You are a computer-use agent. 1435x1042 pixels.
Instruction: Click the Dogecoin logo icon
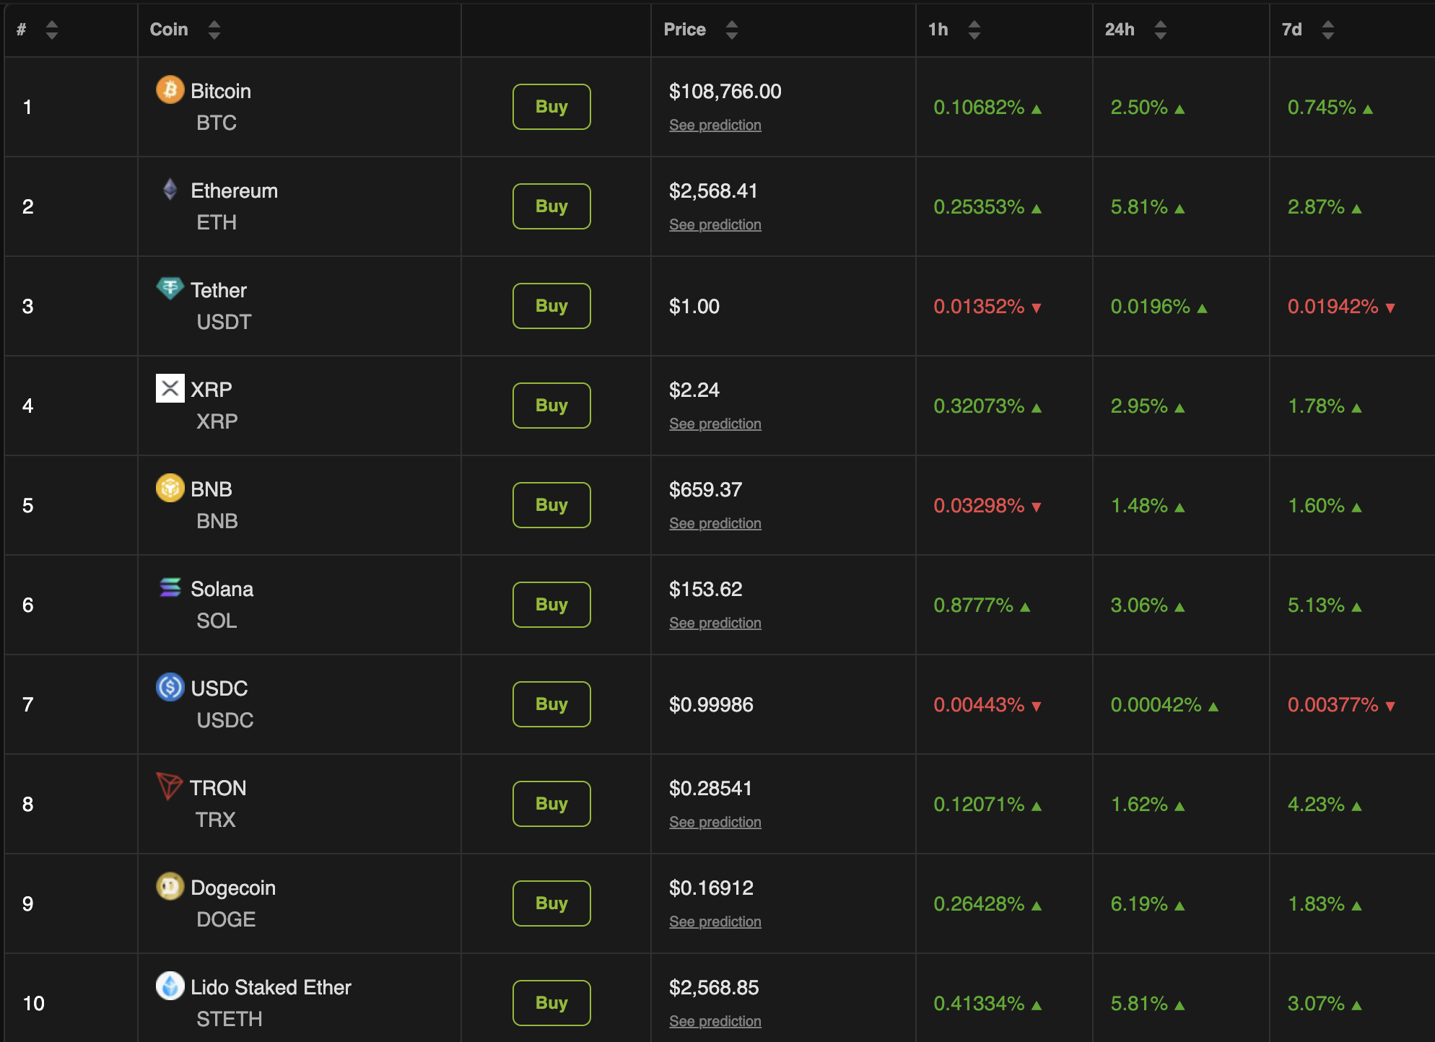click(170, 887)
